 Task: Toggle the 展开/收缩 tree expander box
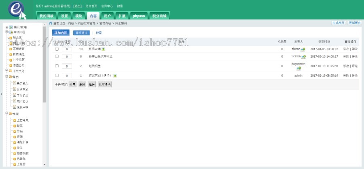coord(7,27)
